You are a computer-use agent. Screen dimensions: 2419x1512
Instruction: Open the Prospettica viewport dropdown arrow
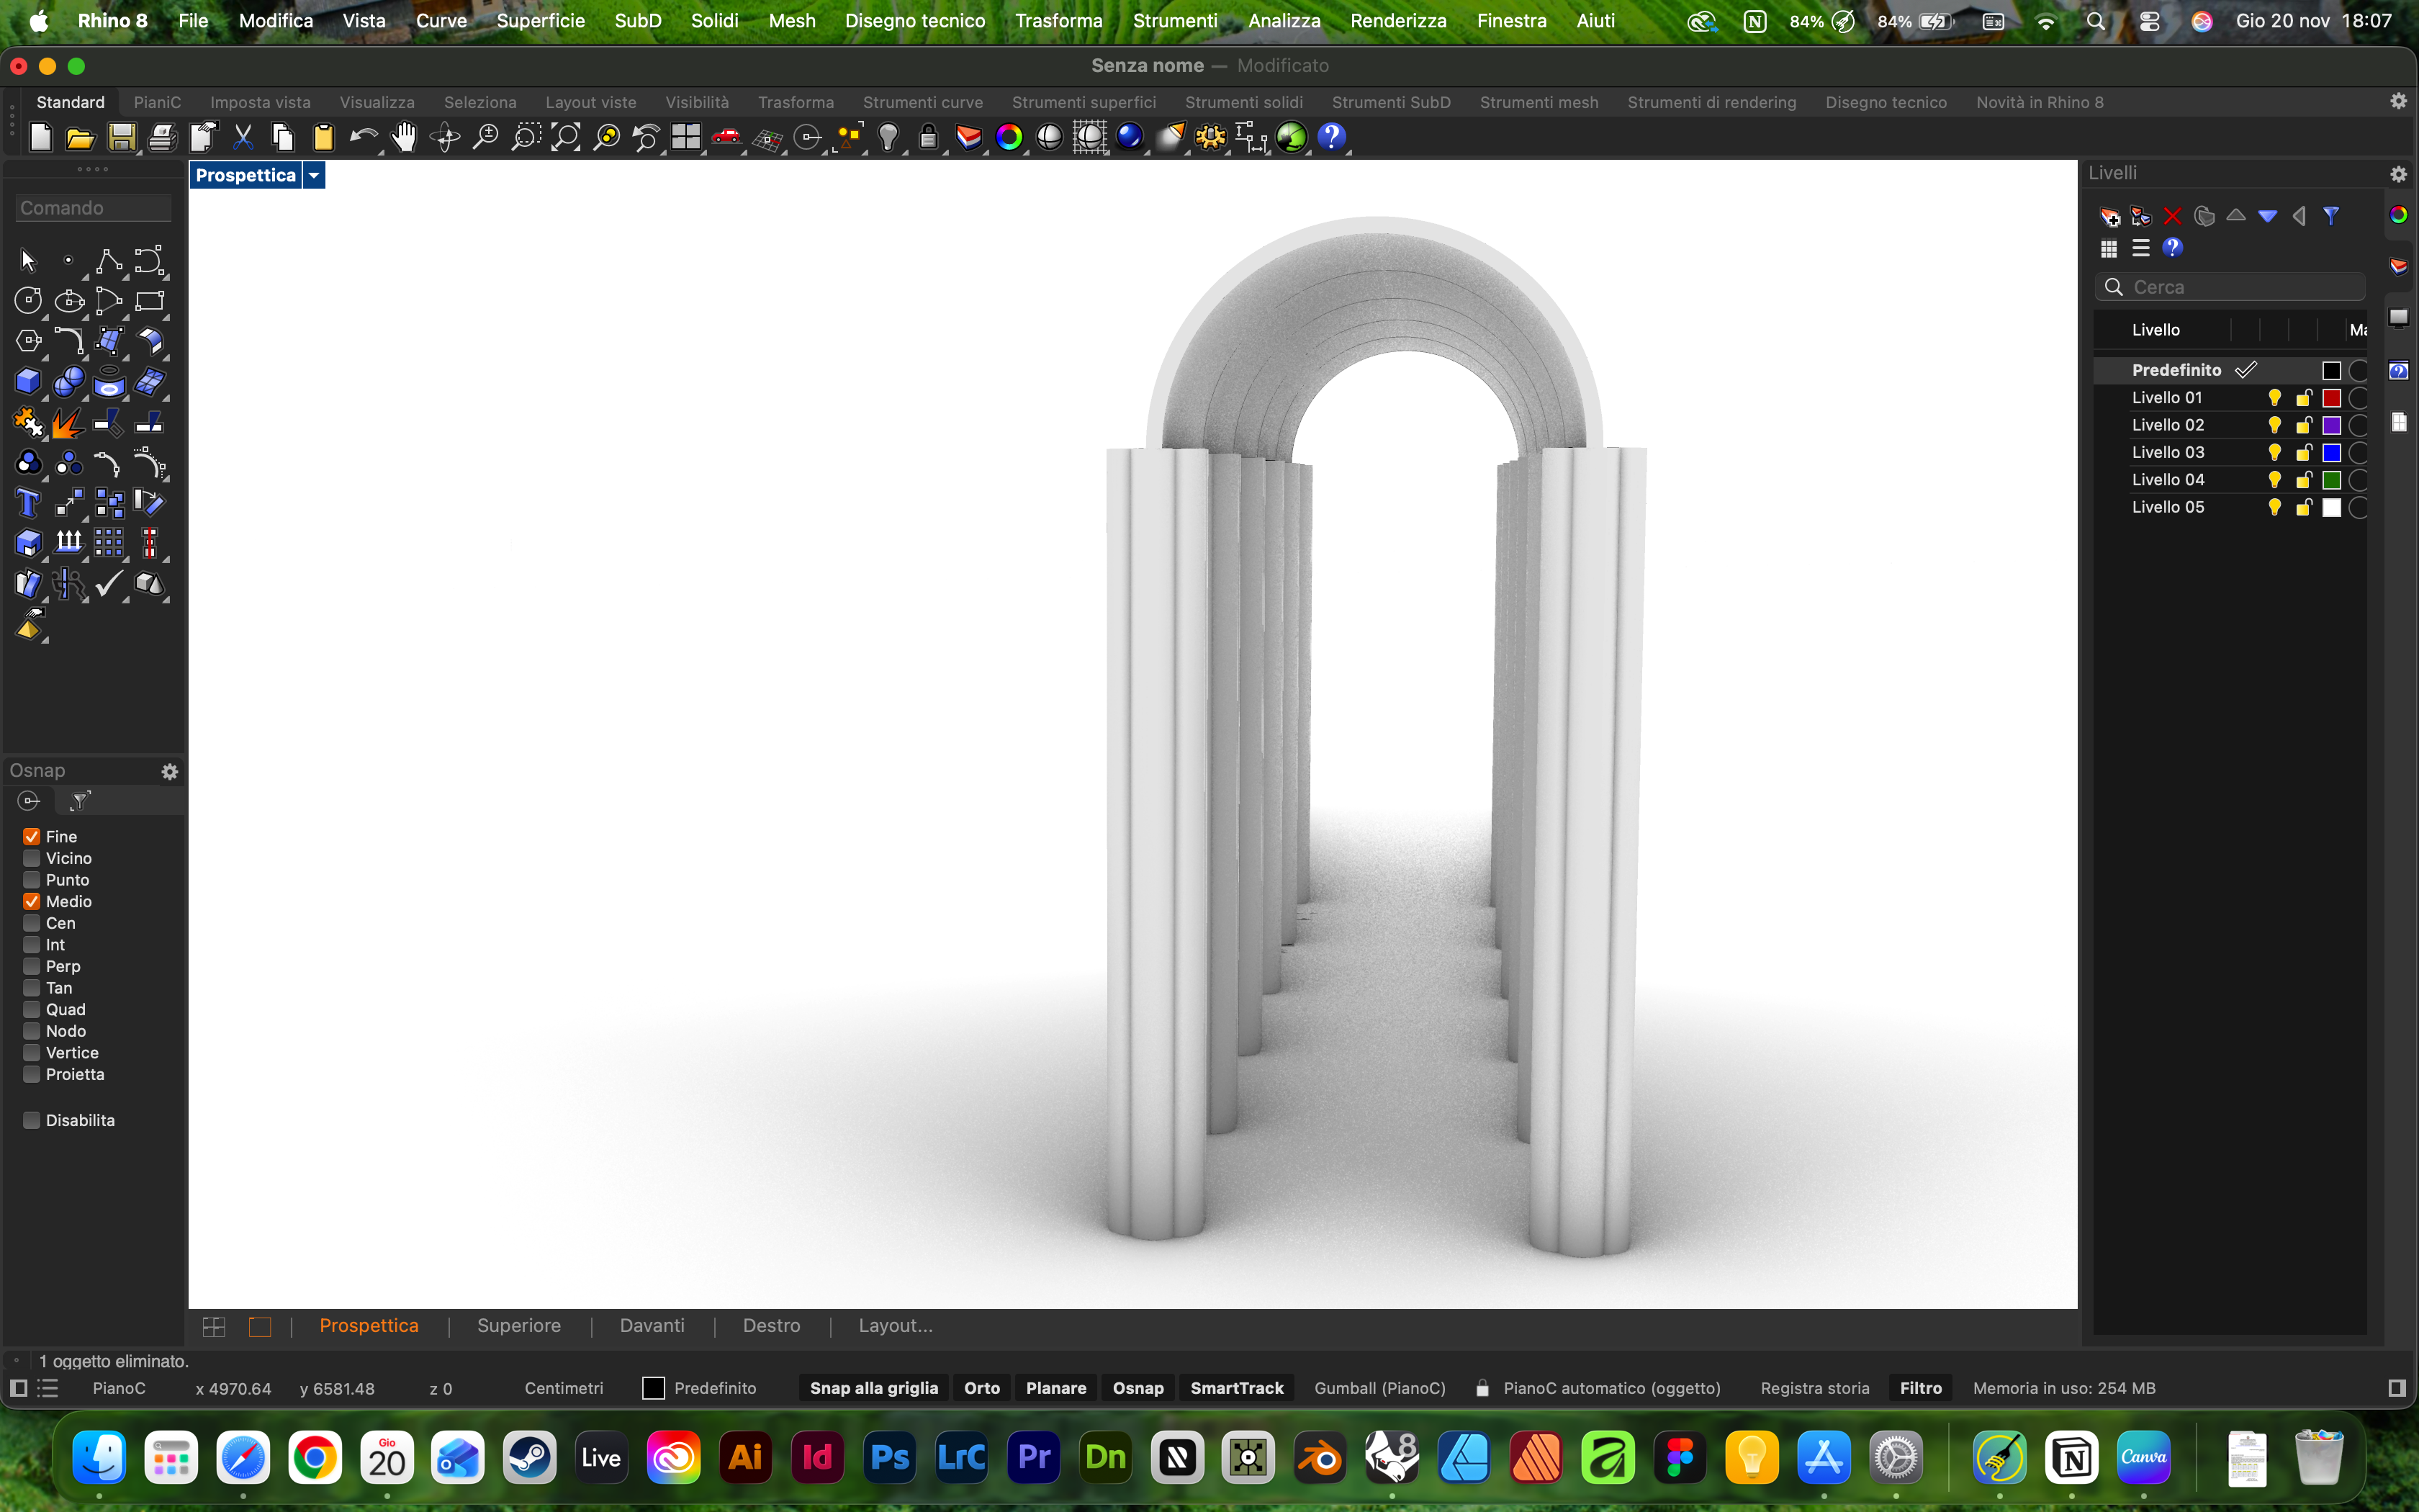pos(314,174)
